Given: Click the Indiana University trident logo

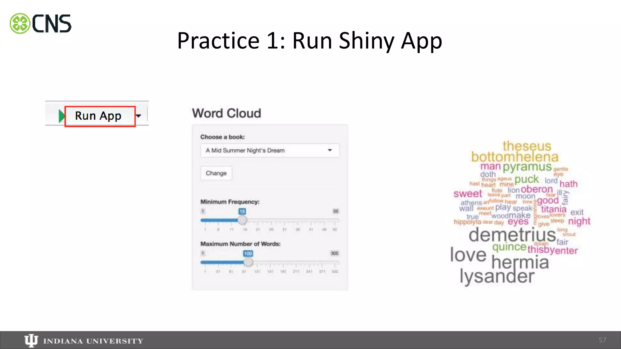Looking at the screenshot, I should tap(31, 341).
